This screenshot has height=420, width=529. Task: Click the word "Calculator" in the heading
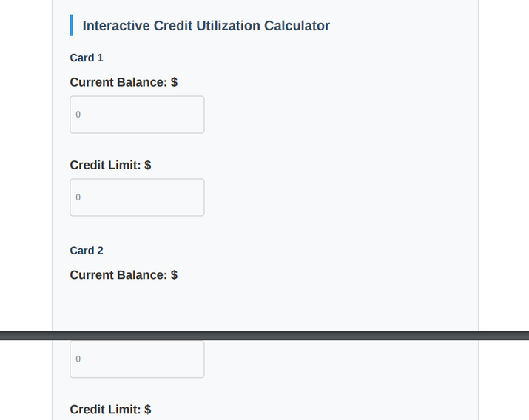pyautogui.click(x=297, y=26)
